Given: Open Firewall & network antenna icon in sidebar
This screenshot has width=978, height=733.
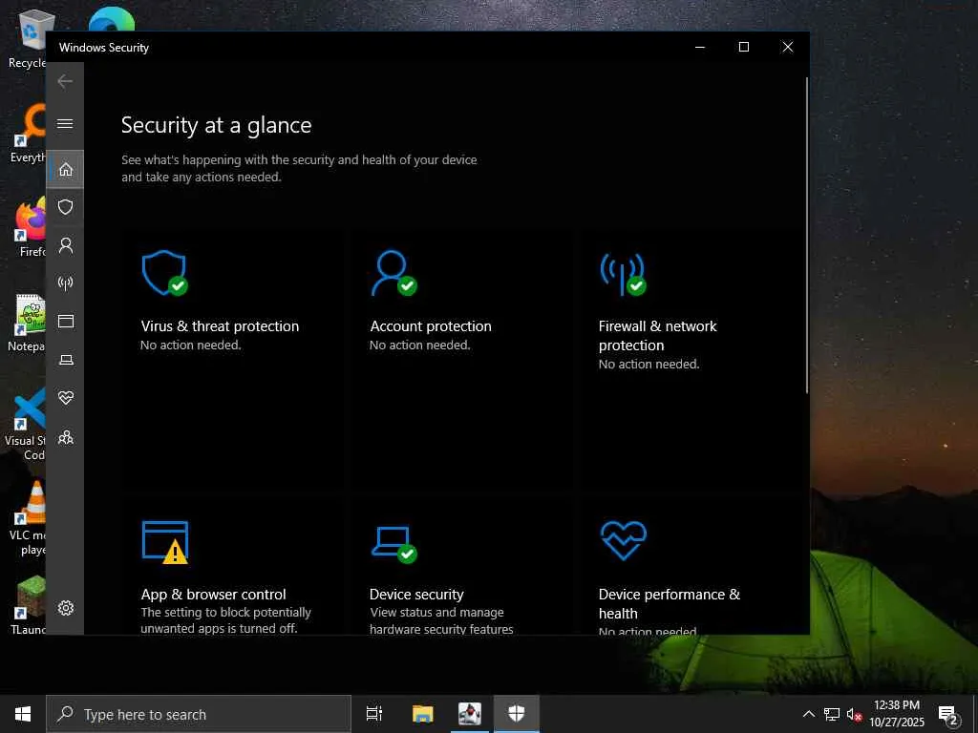Looking at the screenshot, I should (65, 283).
